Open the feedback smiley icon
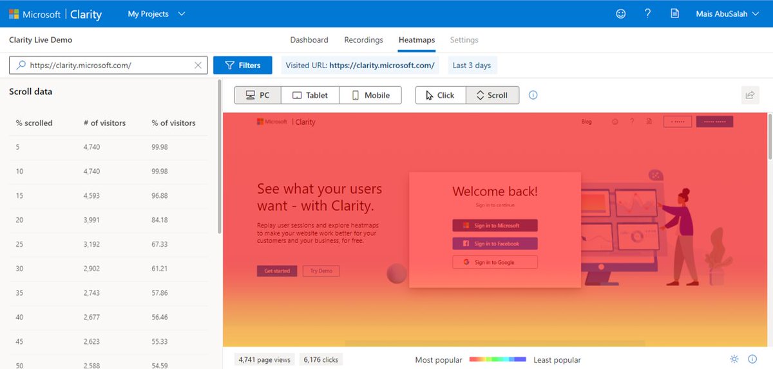Viewport: 773px width, 369px height. (x=621, y=14)
